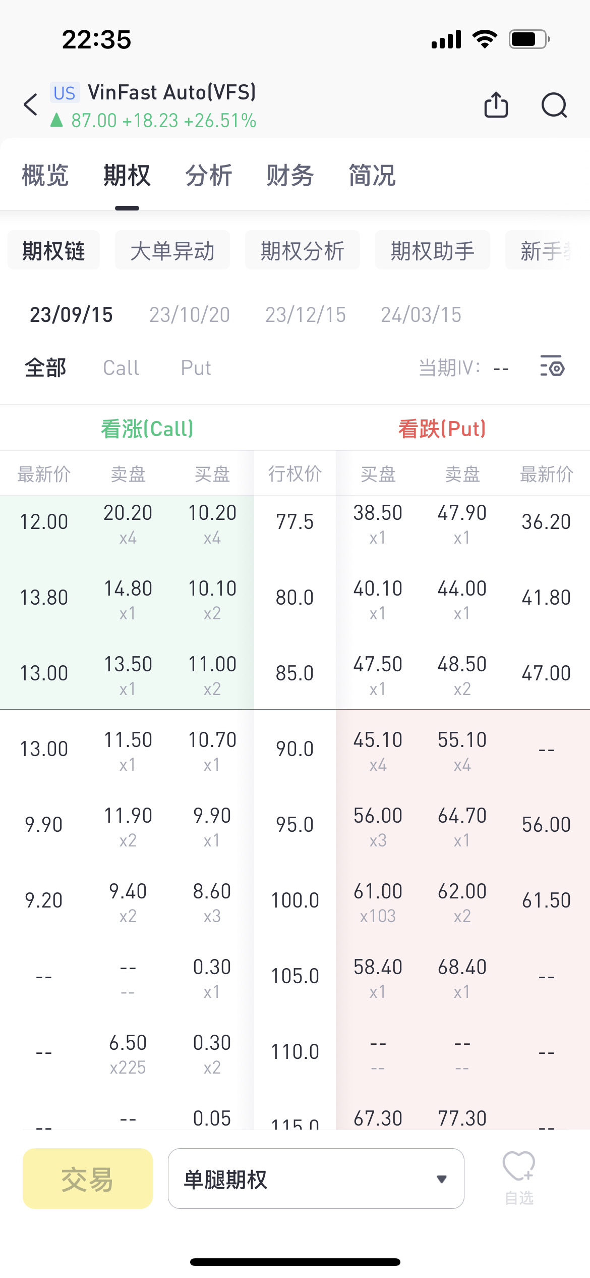590x1278 pixels.
Task: Switch to the 概览 tab
Action: click(x=45, y=176)
